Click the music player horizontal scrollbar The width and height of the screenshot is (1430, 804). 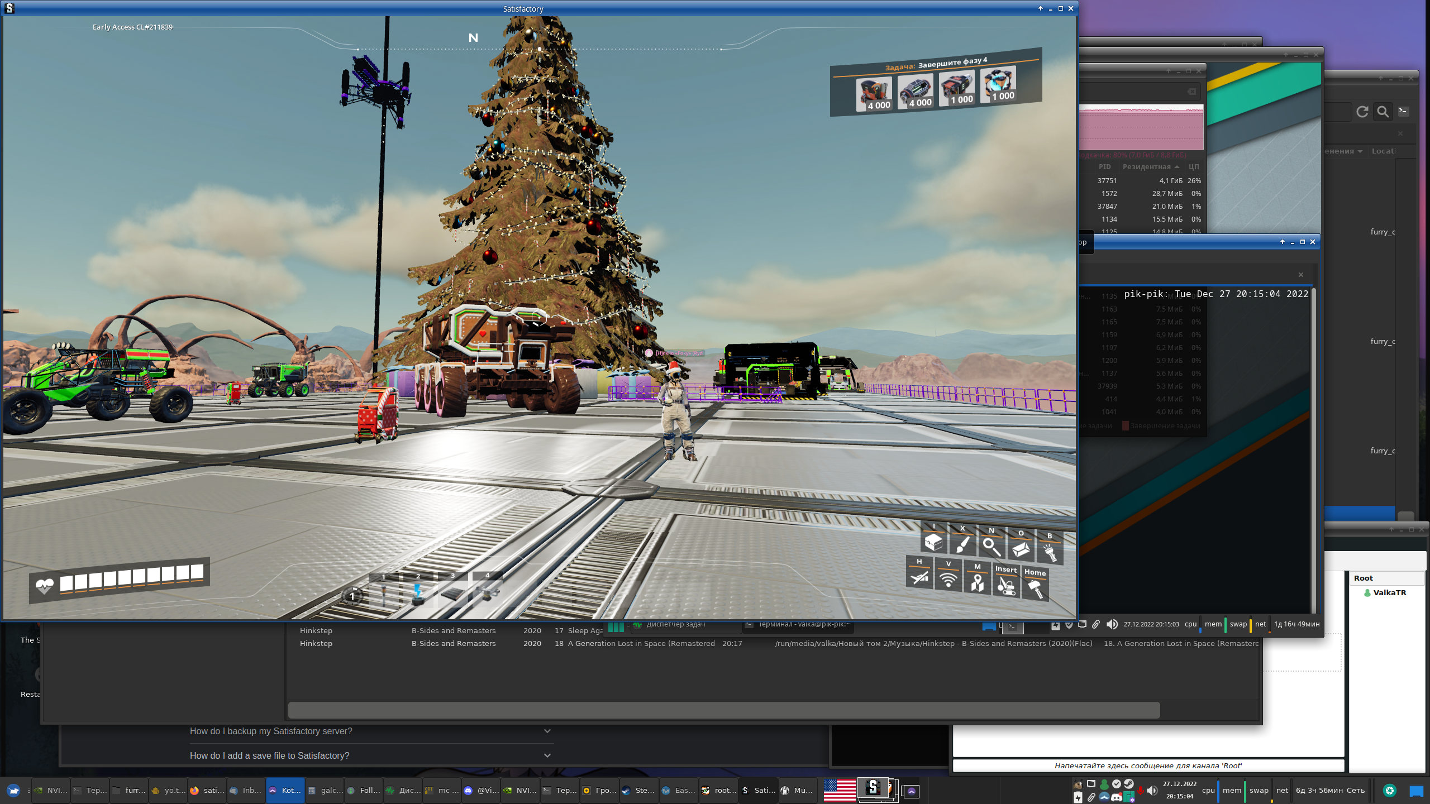click(x=724, y=710)
